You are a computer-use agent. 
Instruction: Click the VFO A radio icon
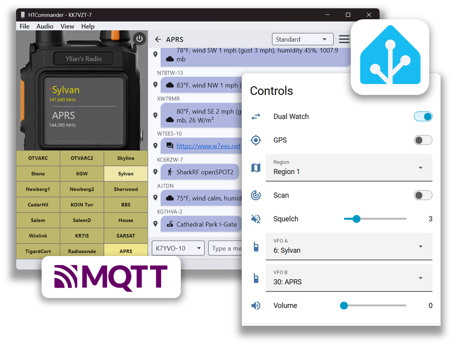click(256, 247)
